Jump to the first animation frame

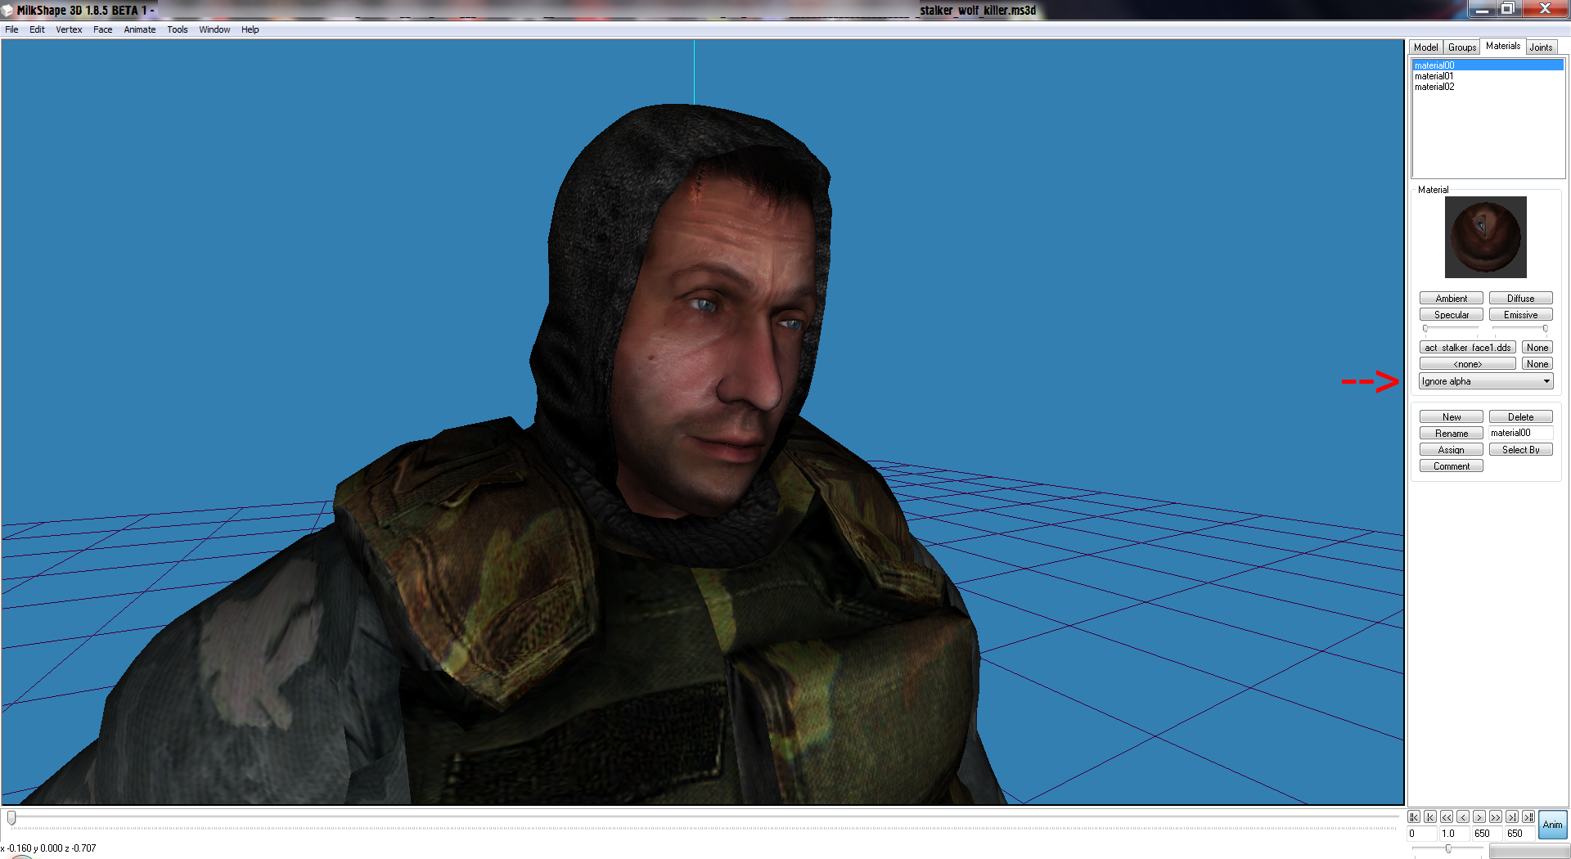click(1414, 817)
